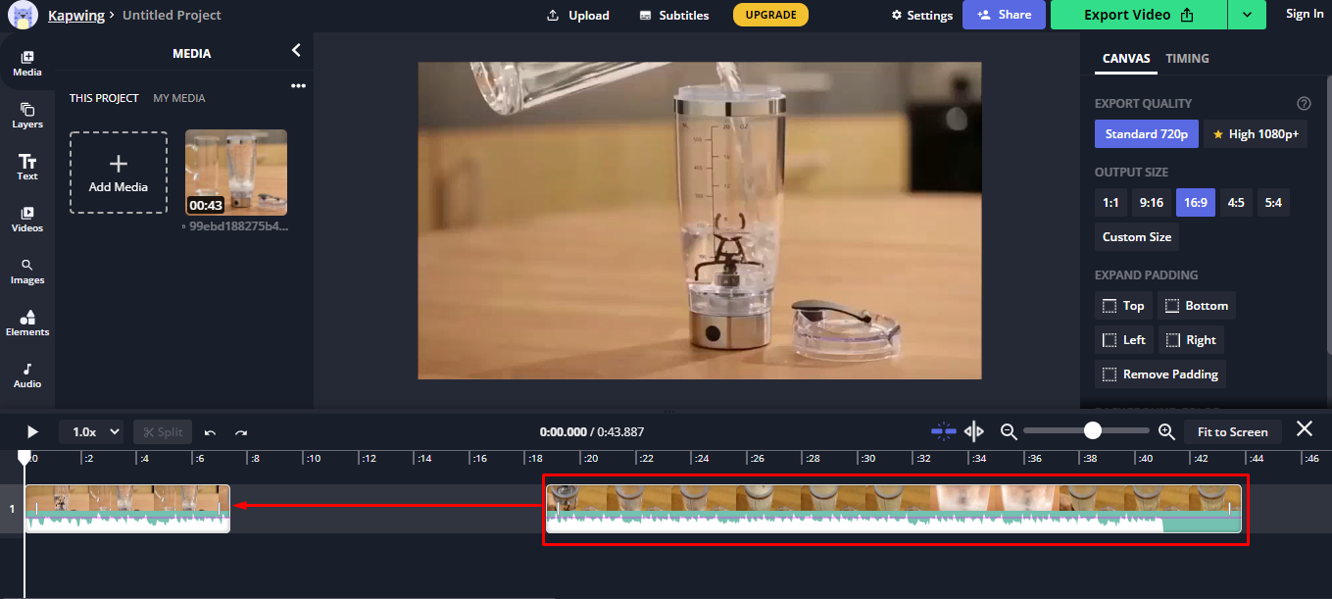Click the yellow UPGRADE button
Screen dimensions: 1332x599
coord(770,15)
